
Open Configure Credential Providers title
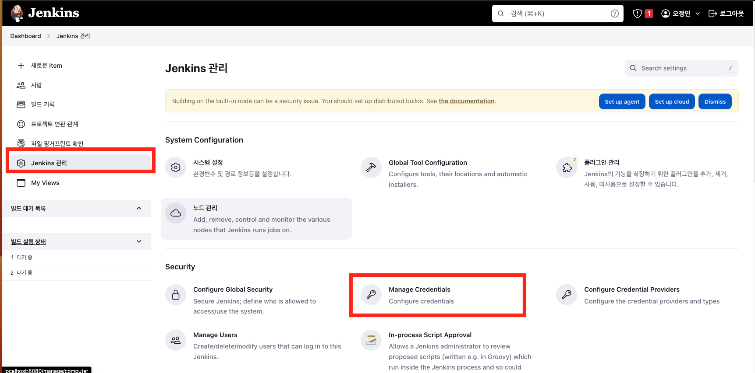tap(632, 289)
